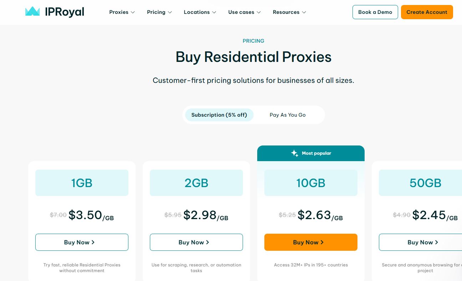
Task: Click the arrow icon in 10GB Buy Now
Action: pyautogui.click(x=322, y=242)
